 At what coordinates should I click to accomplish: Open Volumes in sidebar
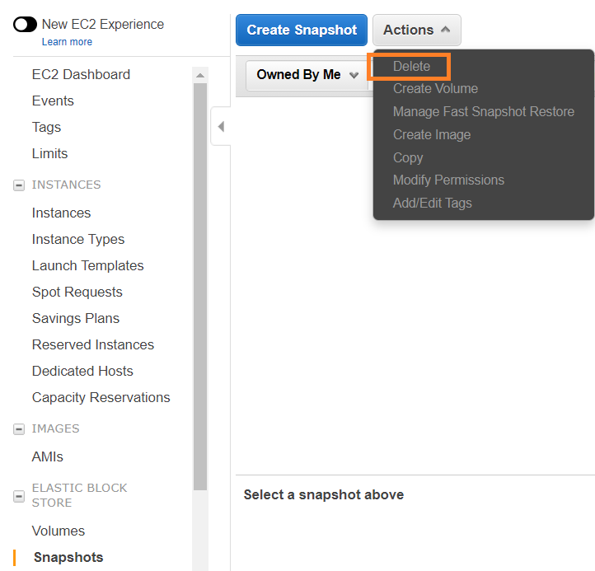click(x=58, y=531)
